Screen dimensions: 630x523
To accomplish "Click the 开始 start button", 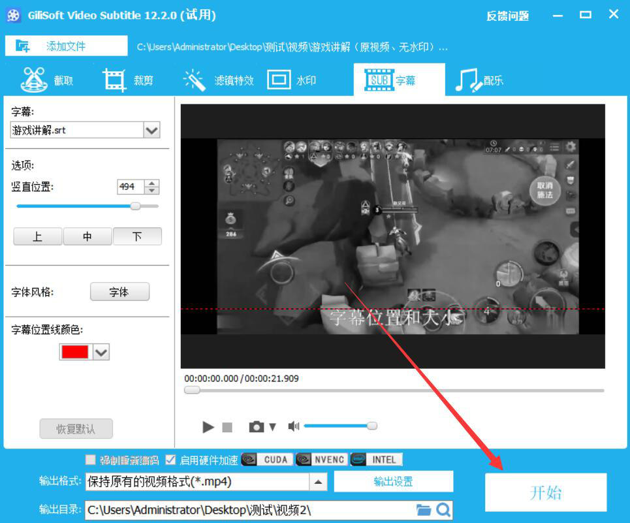I will coord(546,492).
